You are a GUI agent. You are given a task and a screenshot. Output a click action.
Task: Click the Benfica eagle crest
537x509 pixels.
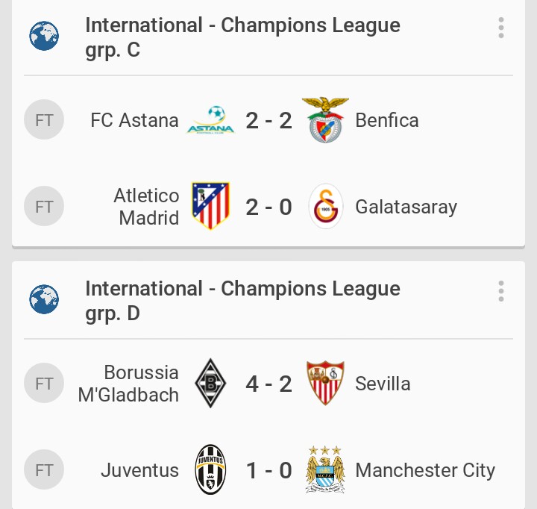click(x=325, y=120)
